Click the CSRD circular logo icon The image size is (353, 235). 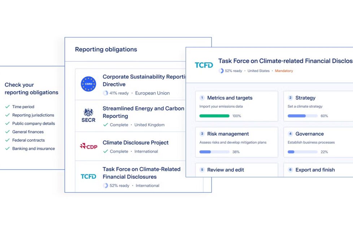[x=88, y=84]
